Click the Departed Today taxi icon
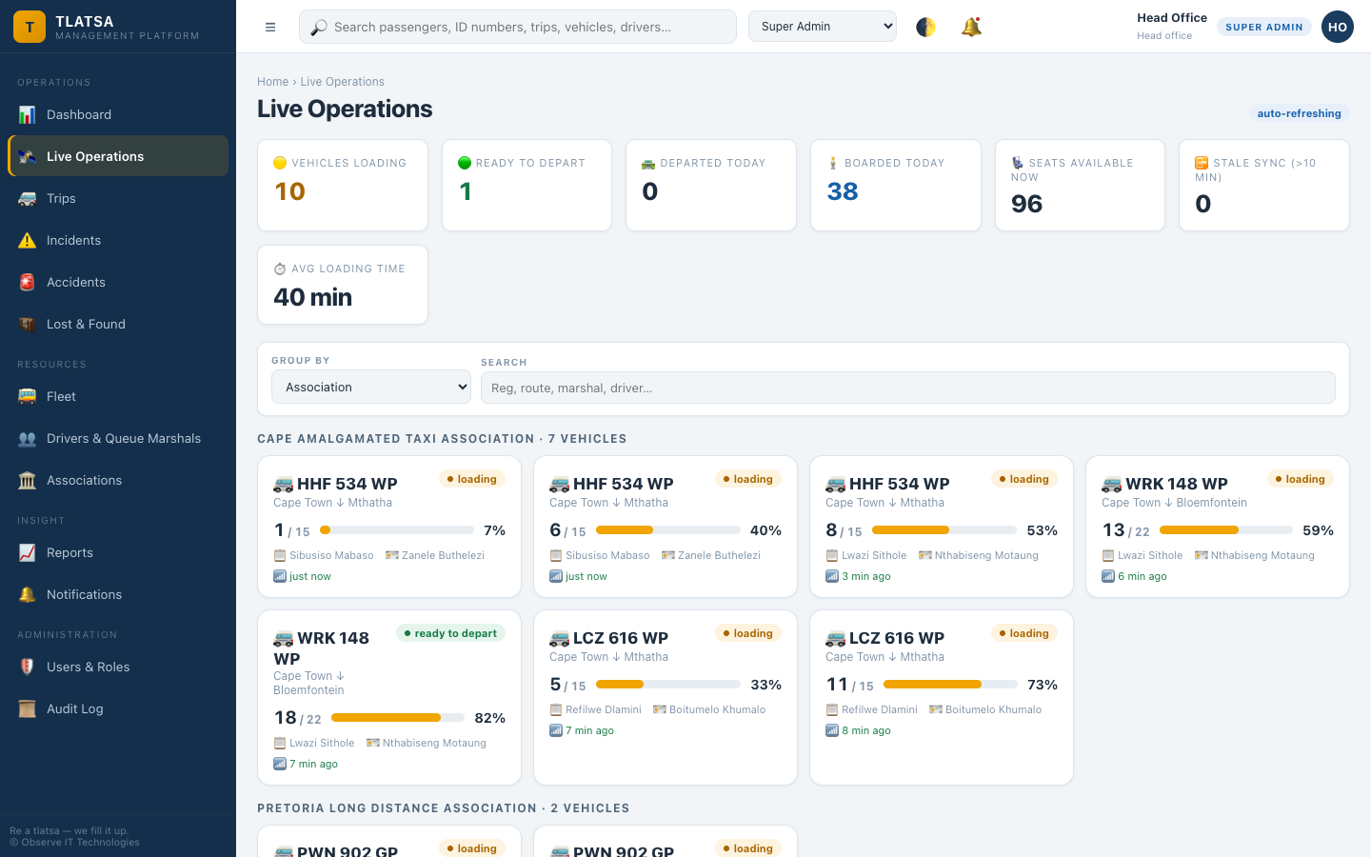Screen dimensions: 1371x857 tap(648, 163)
